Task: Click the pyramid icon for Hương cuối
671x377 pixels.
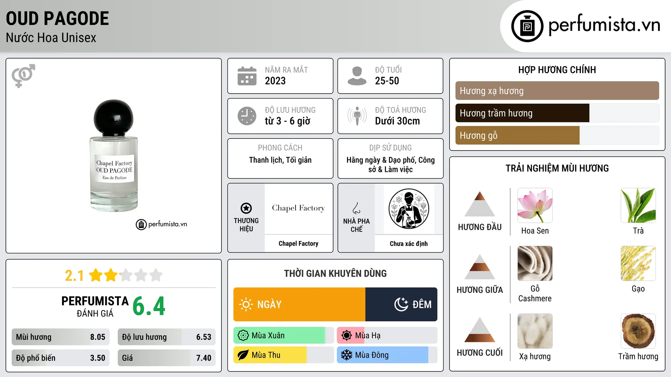Action: (480, 330)
